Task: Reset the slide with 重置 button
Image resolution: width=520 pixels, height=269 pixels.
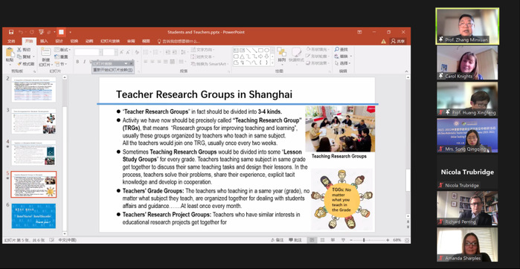Action: pyautogui.click(x=62, y=56)
